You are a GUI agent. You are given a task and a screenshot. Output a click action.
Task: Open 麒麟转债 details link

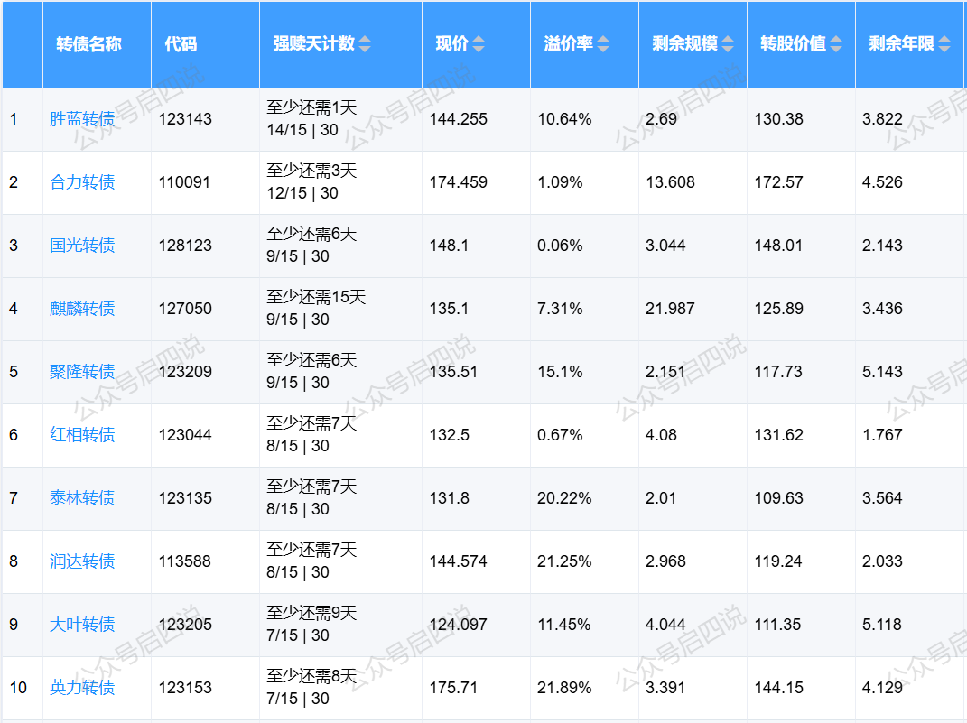(x=82, y=309)
